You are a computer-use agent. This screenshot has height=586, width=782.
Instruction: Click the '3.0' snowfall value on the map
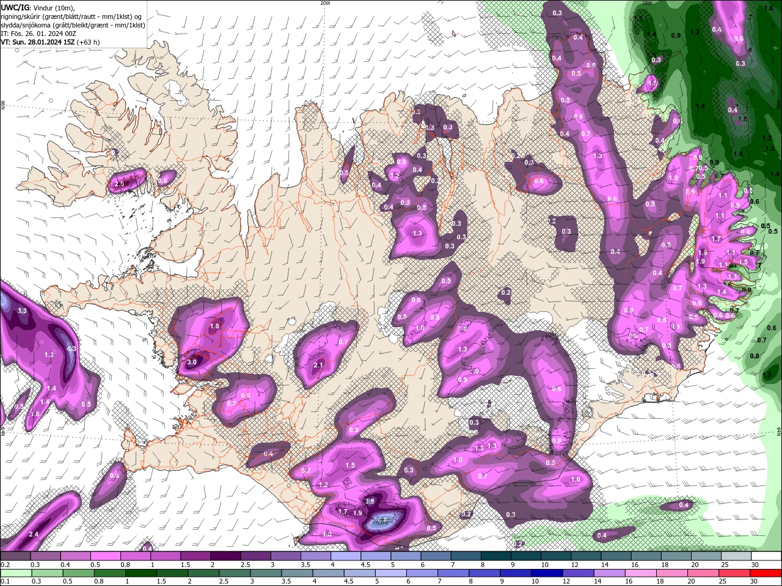point(192,362)
